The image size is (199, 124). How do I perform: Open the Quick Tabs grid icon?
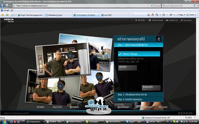coord(13,15)
